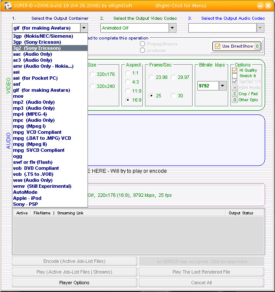Screen dimensions: 275x292
Task: Select 3gp (Nokia/NEC/Siemens) container
Action: coord(50,36)
